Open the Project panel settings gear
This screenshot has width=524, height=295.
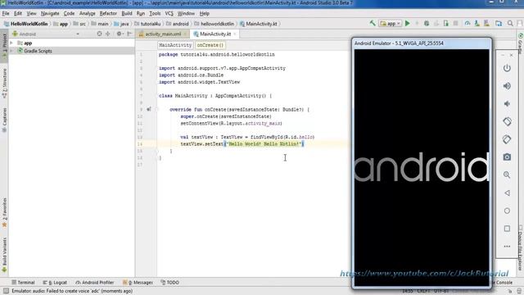120,34
